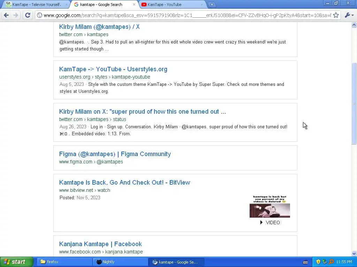
Task: Close the KamTape - Televise Yourself tab
Action: coord(67,5)
